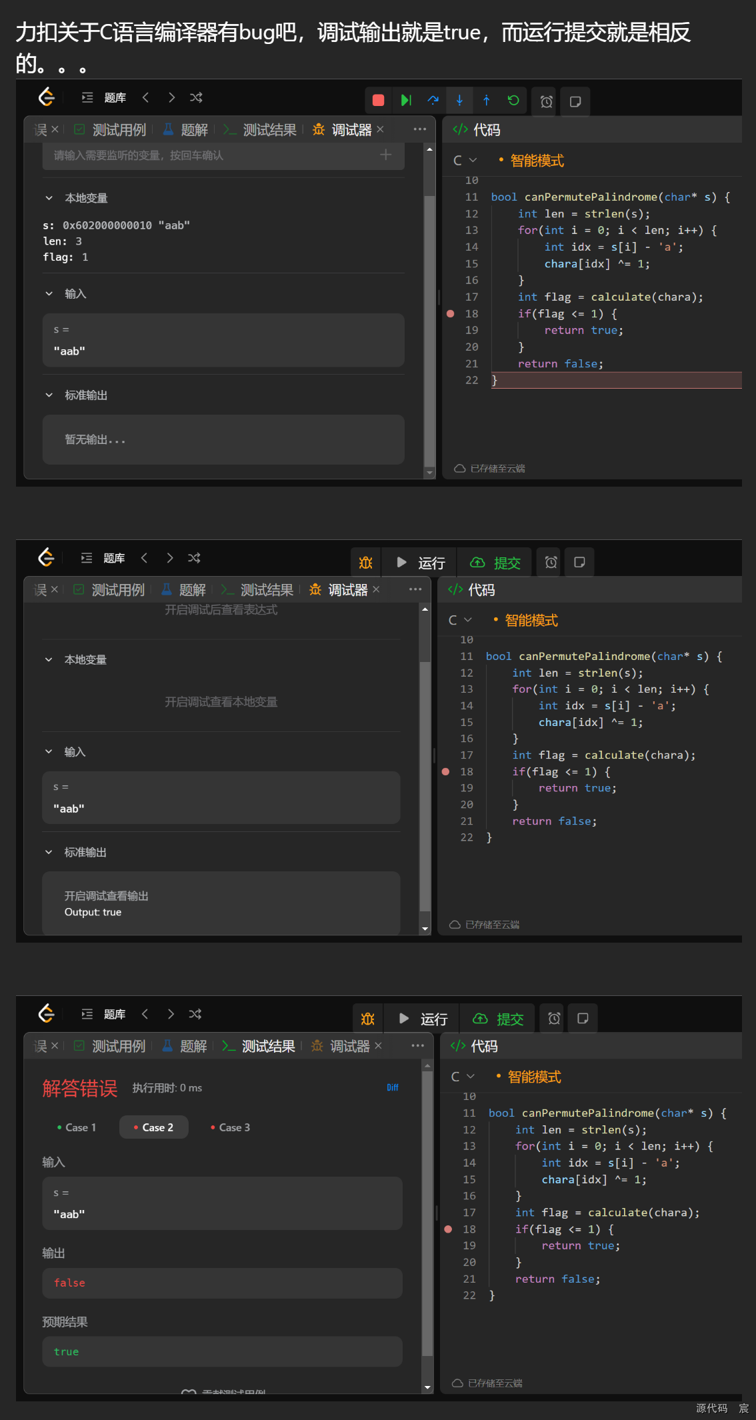Open C language dropdown in bottom editor
This screenshot has width=756, height=1420.
(463, 1076)
